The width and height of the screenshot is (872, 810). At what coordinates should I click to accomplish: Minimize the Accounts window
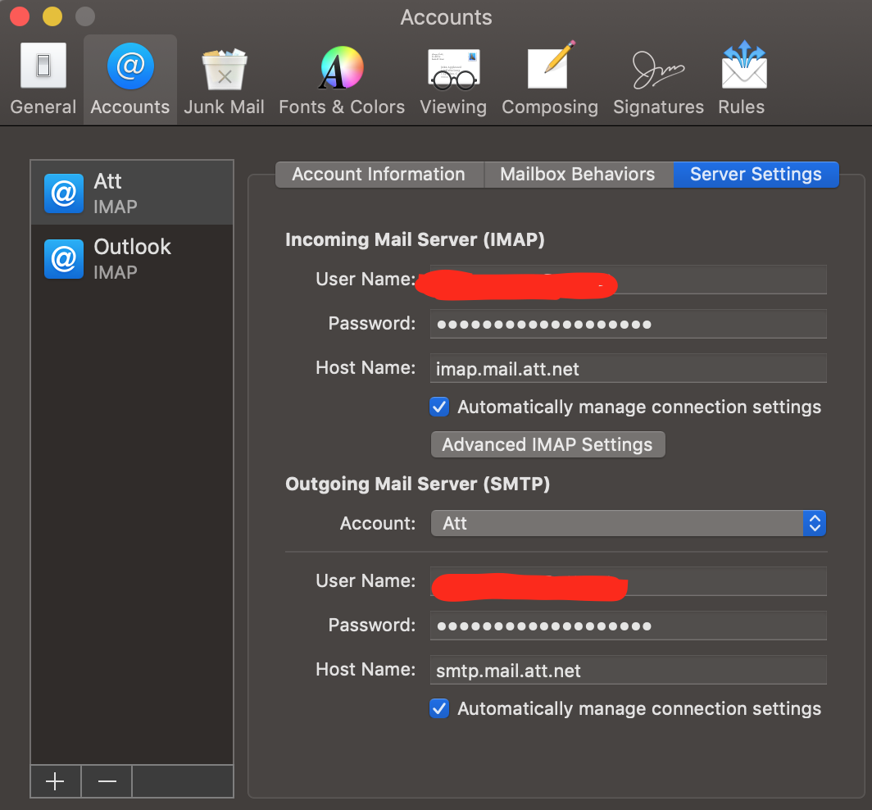click(x=52, y=16)
